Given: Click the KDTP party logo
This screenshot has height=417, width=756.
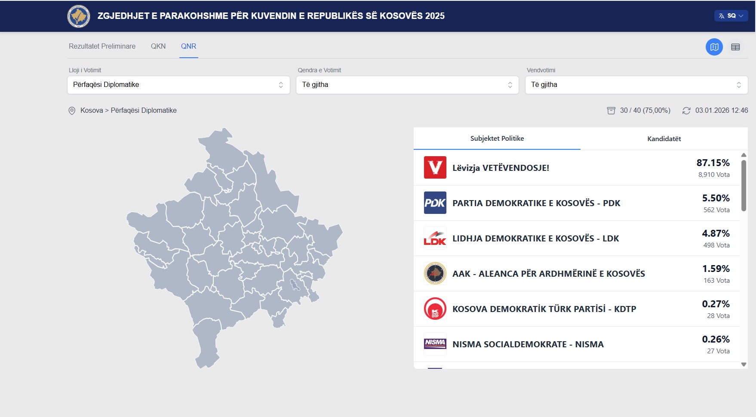Looking at the screenshot, I should [x=435, y=309].
